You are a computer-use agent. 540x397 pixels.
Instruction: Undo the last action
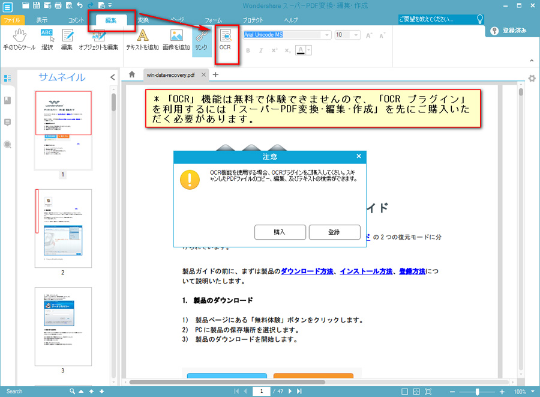[x=80, y=5]
